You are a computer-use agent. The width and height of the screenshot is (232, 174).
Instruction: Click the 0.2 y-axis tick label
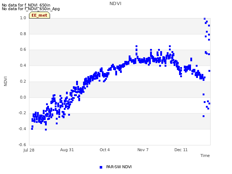tap(23, 81)
